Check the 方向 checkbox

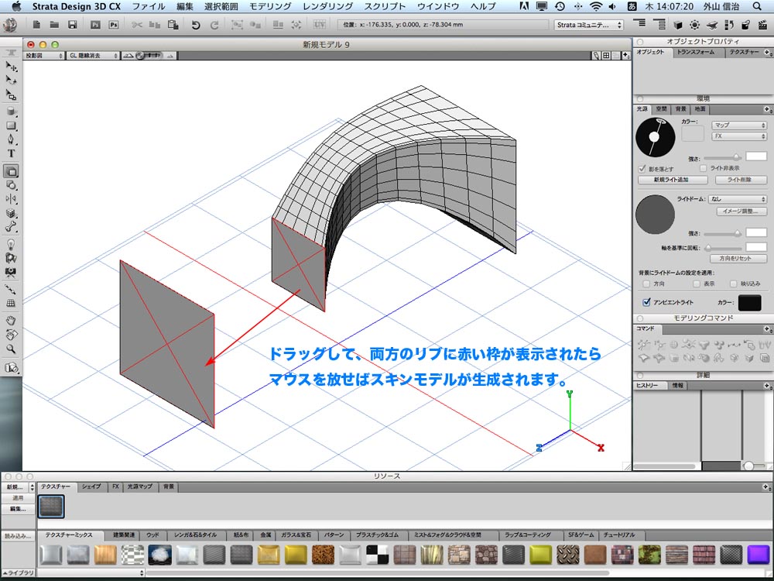click(x=646, y=284)
